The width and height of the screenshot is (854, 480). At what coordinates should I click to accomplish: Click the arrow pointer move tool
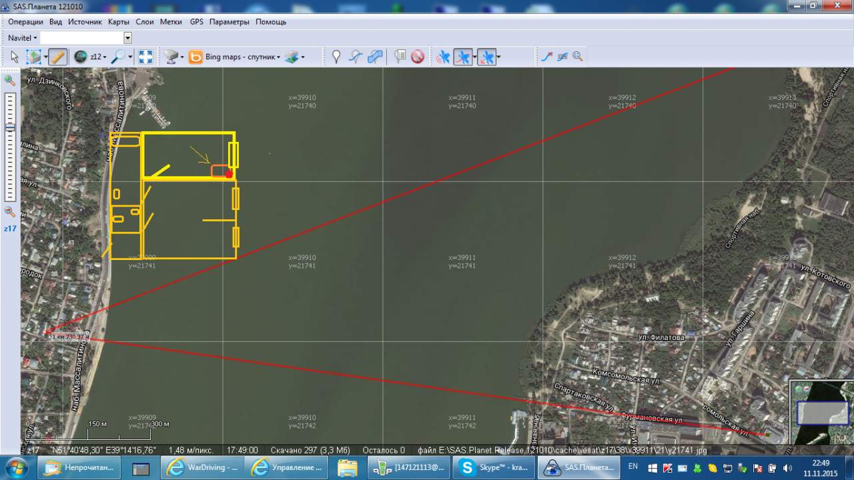click(x=15, y=57)
